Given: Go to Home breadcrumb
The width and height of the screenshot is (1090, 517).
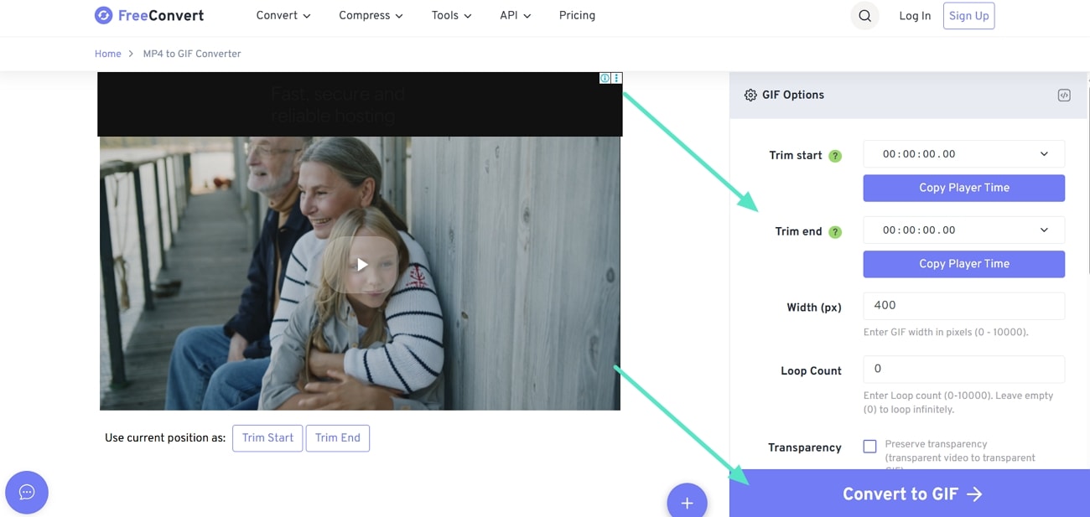Looking at the screenshot, I should click(108, 54).
